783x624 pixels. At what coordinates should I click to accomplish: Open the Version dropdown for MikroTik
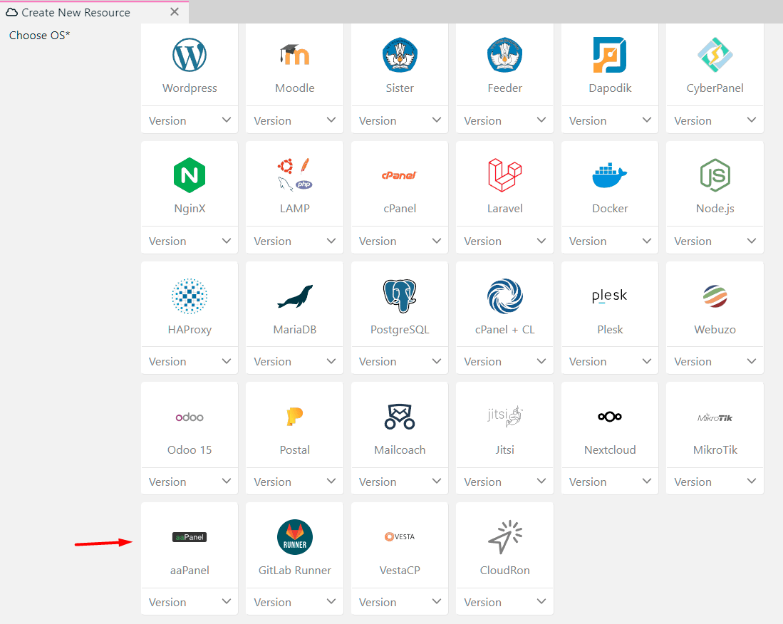[715, 482]
